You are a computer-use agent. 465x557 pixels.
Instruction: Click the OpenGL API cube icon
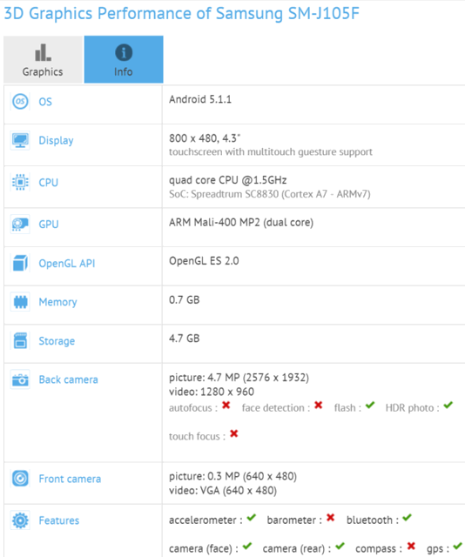(20, 263)
